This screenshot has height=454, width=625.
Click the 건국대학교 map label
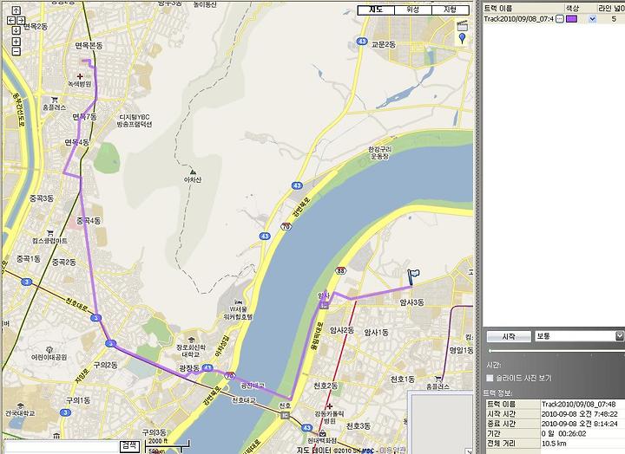click(x=20, y=413)
